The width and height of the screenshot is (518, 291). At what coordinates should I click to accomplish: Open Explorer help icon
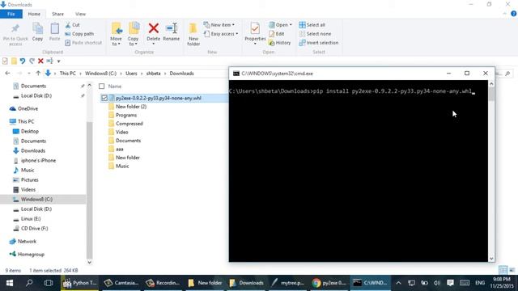coord(514,14)
